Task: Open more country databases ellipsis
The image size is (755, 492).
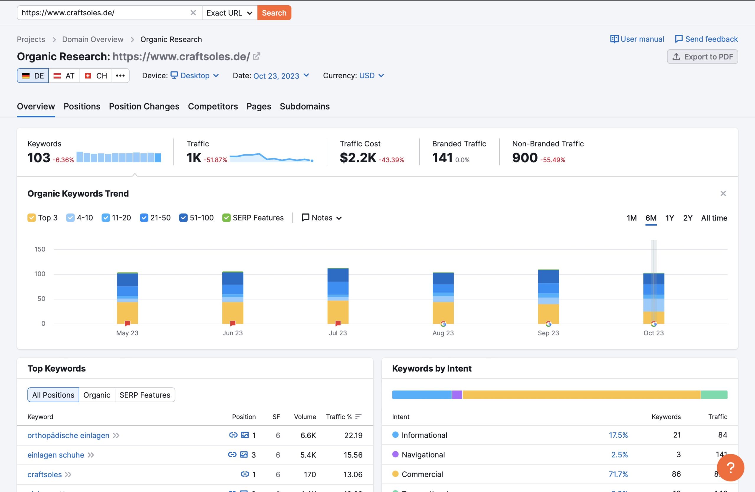Action: click(x=120, y=76)
